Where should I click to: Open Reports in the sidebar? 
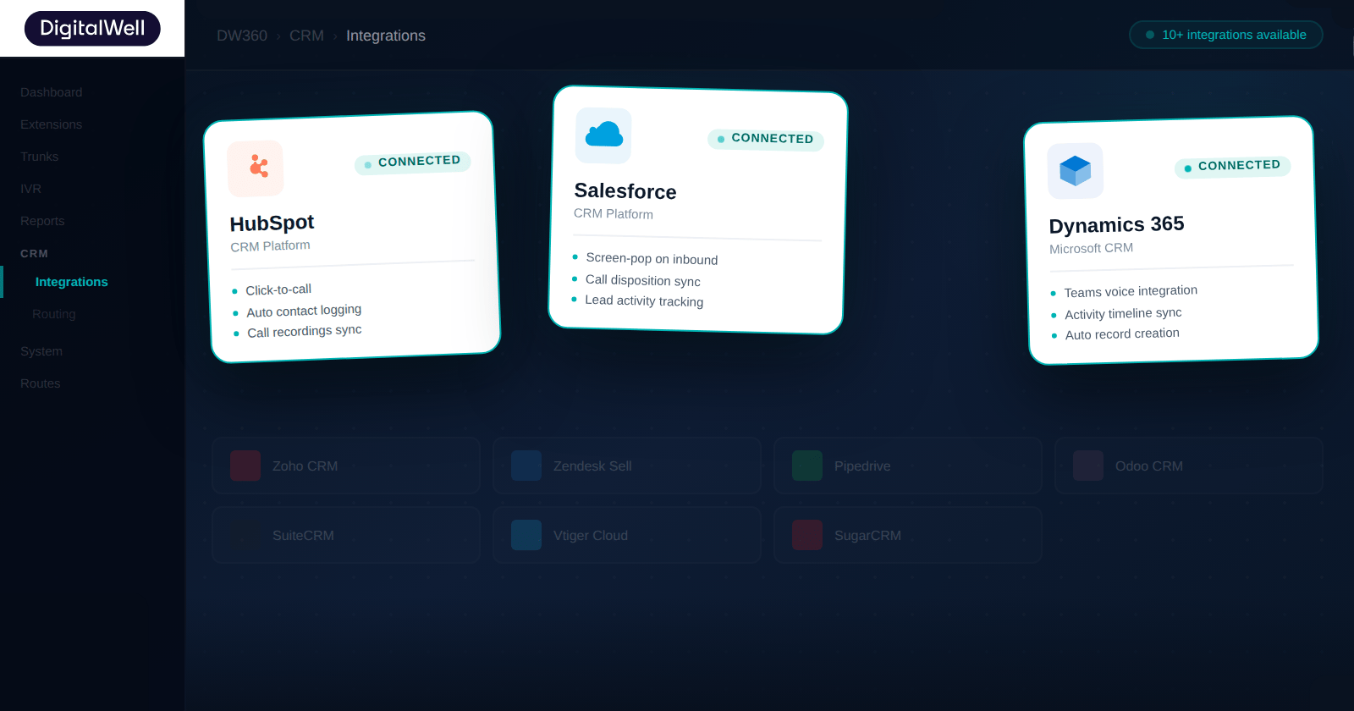tap(42, 221)
